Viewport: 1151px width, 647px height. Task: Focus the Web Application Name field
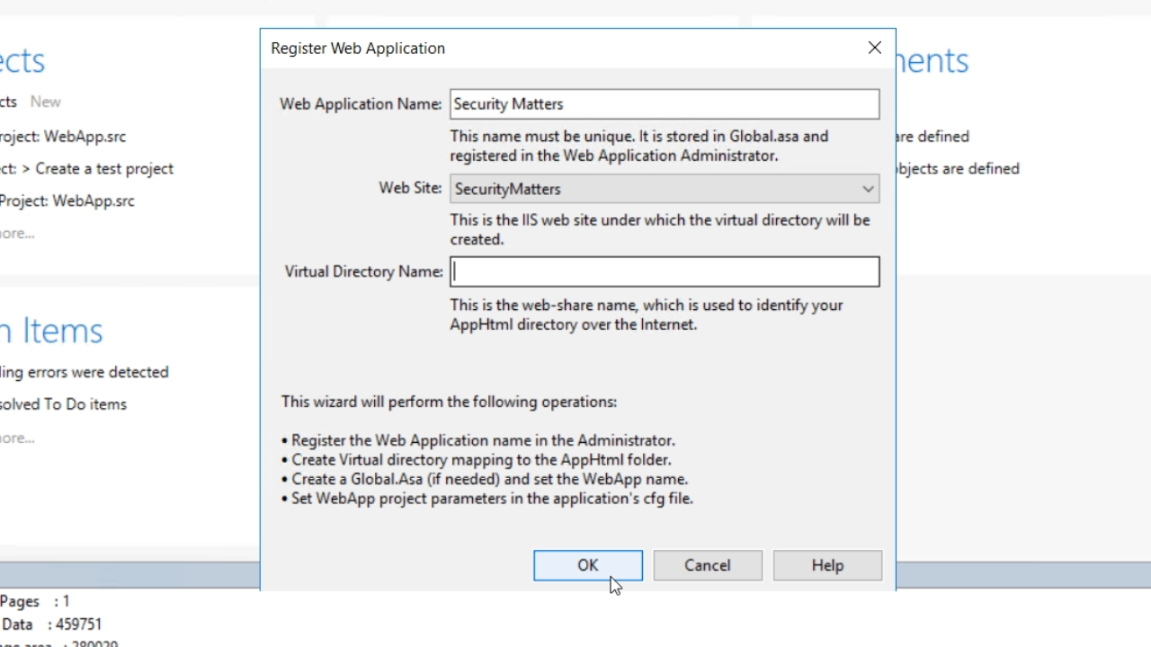tap(664, 104)
